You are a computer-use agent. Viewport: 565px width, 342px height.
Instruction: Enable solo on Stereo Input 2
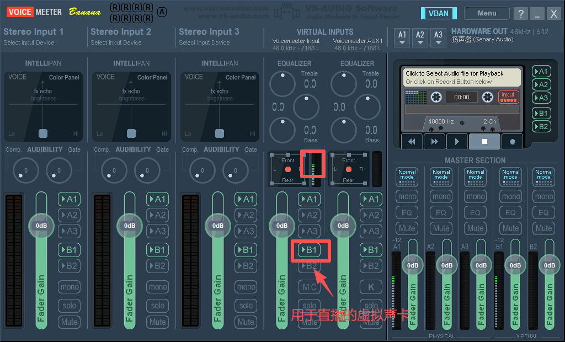pyautogui.click(x=158, y=305)
